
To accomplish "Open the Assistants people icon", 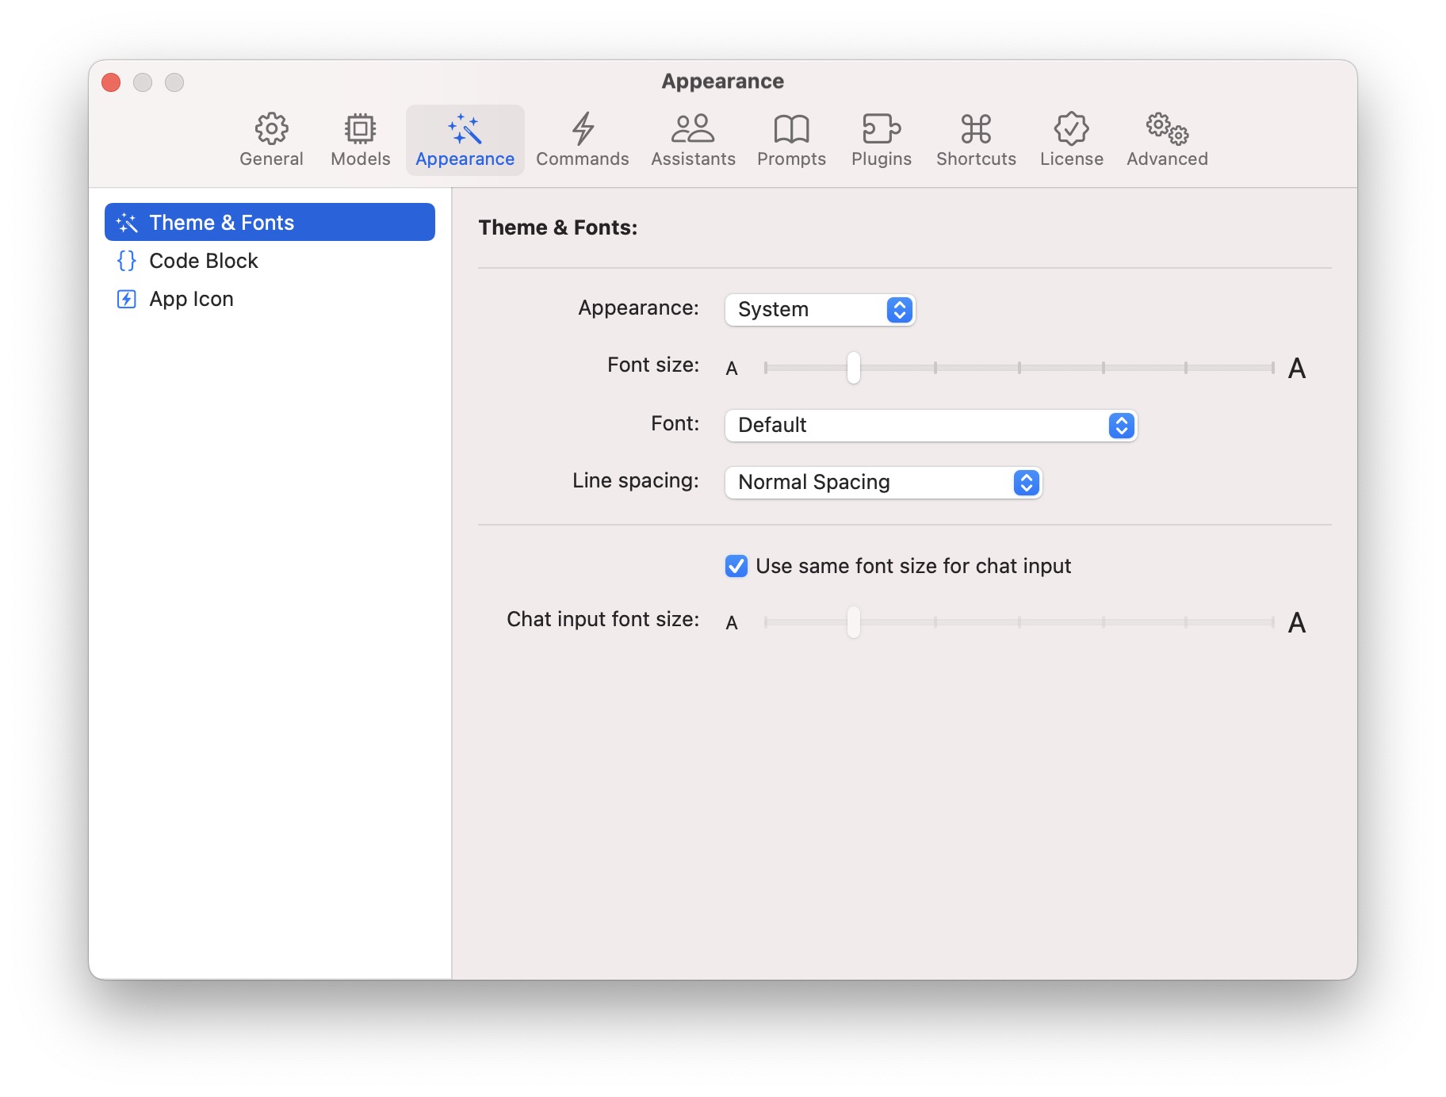I will pyautogui.click(x=693, y=128).
